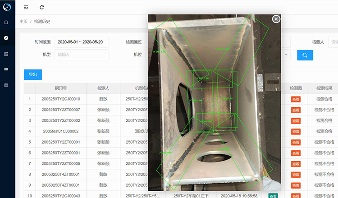
Task: Refresh the page using the reload icon
Action: tap(42, 7)
